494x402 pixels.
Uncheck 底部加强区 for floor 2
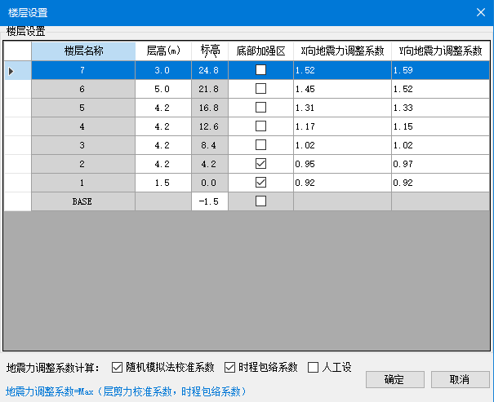pyautogui.click(x=260, y=164)
